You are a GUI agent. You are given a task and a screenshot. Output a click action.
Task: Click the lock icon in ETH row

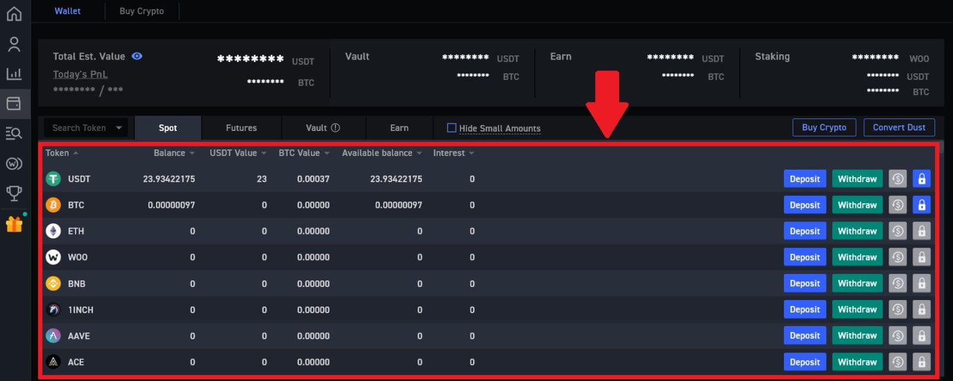[x=921, y=232]
